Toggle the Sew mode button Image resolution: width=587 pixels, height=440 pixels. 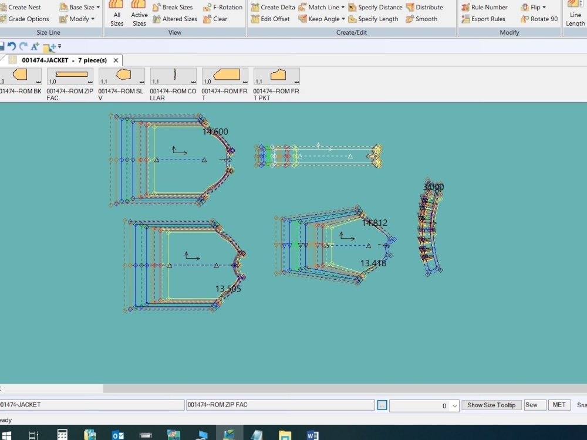point(534,405)
